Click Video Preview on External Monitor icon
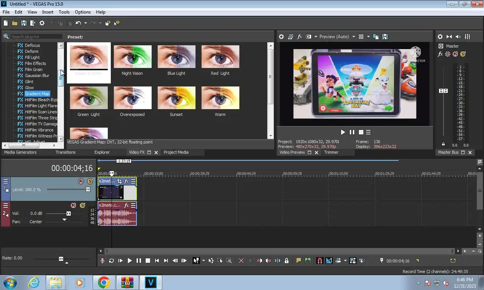The width and height of the screenshot is (484, 290). click(x=290, y=37)
